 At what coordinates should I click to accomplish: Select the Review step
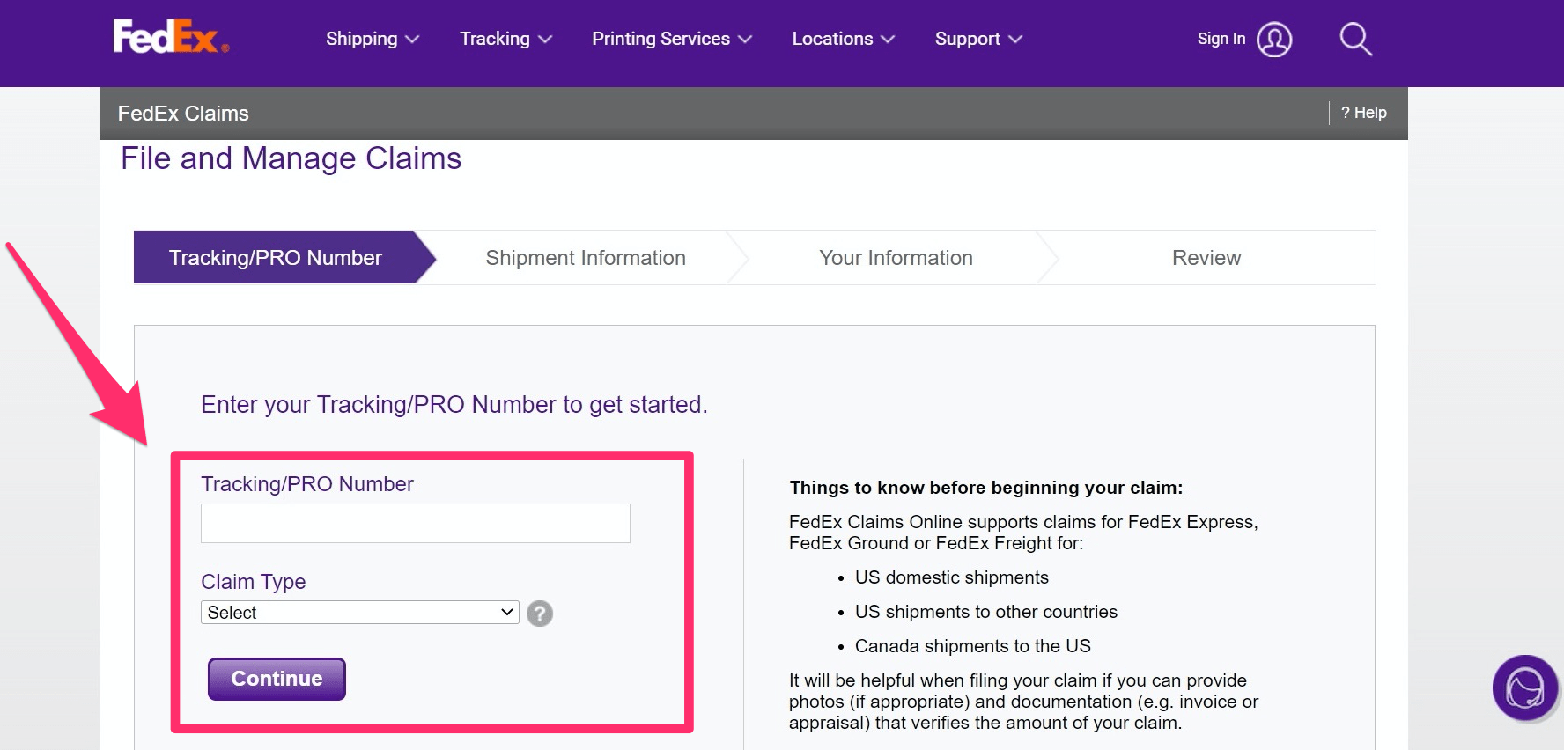1206,258
